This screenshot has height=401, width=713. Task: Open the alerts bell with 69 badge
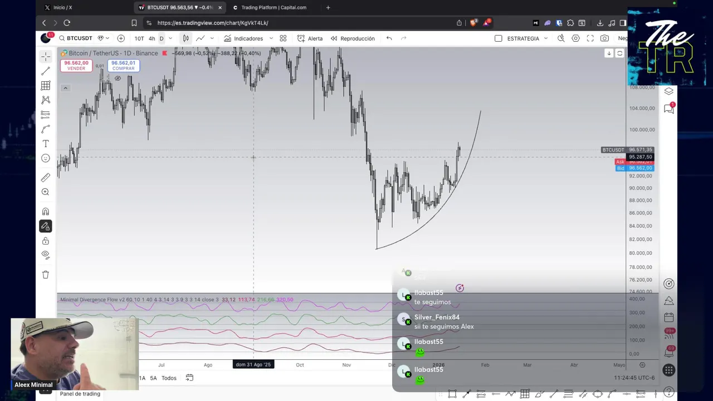pyautogui.click(x=669, y=352)
